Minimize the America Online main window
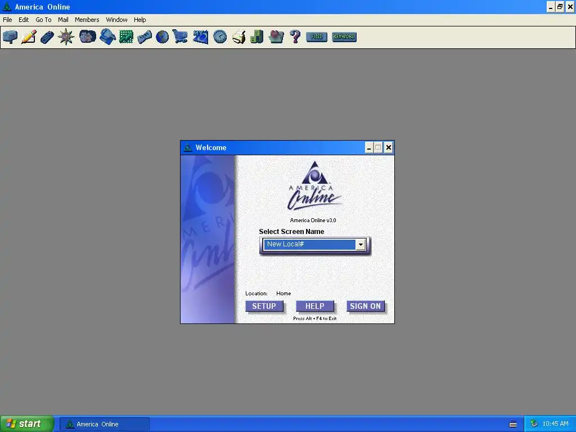 (550, 7)
